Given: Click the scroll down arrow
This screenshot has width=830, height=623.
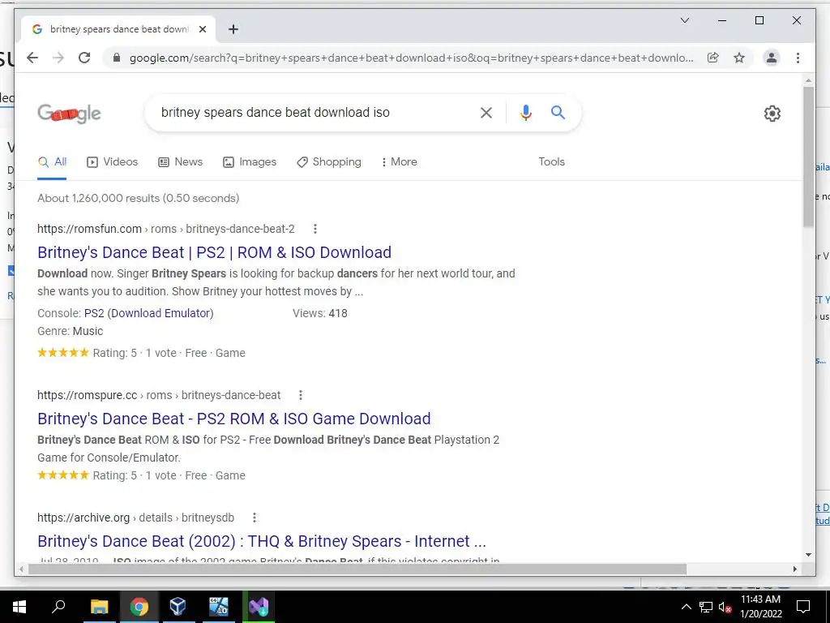Looking at the screenshot, I should tap(808, 555).
